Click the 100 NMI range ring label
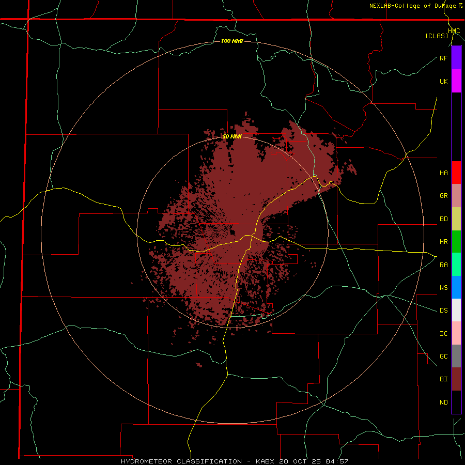Screen dimensions: 465x465 pos(232,41)
